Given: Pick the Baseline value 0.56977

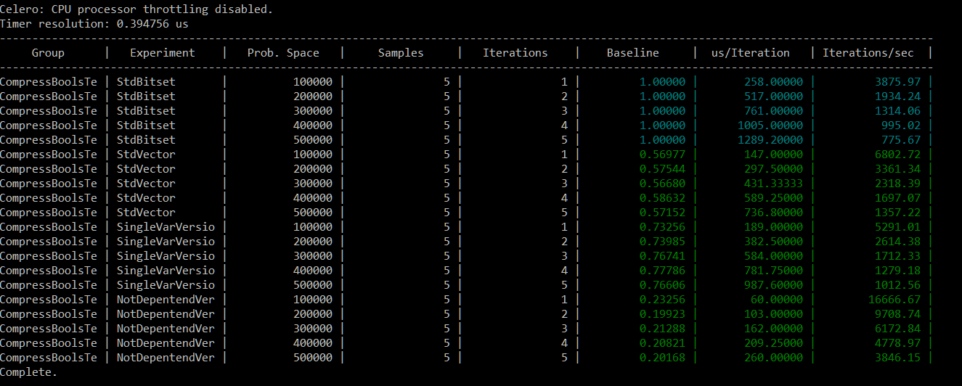Looking at the screenshot, I should coord(662,155).
